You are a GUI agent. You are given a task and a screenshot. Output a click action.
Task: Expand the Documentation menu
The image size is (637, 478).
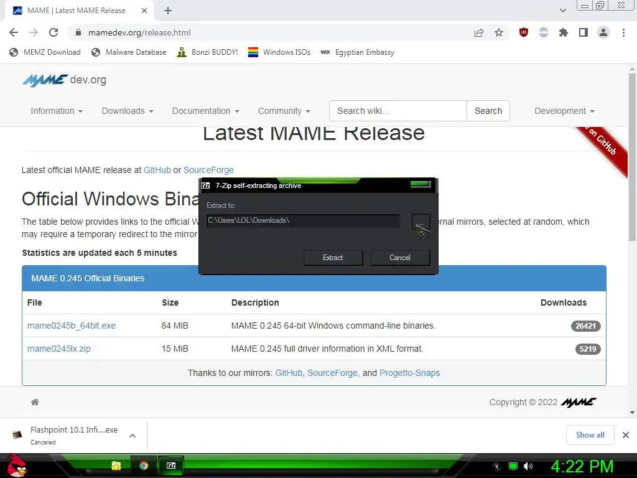(205, 111)
